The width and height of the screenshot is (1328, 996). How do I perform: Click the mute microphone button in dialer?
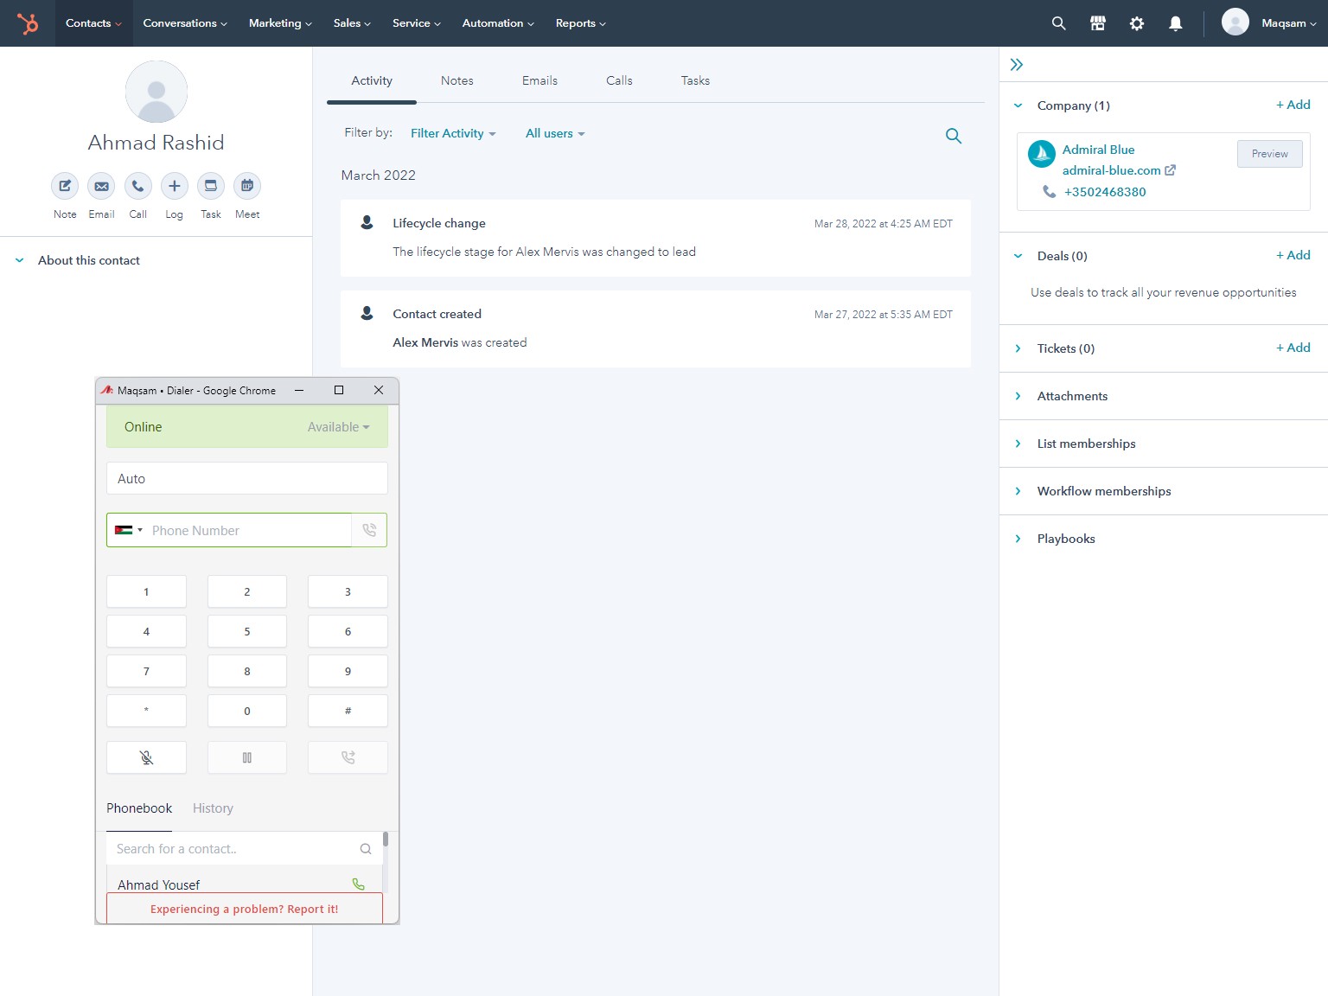point(146,757)
